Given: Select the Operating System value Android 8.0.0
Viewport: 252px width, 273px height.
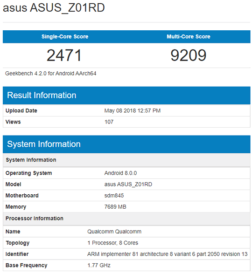Looking at the screenshot, I should tap(120, 173).
